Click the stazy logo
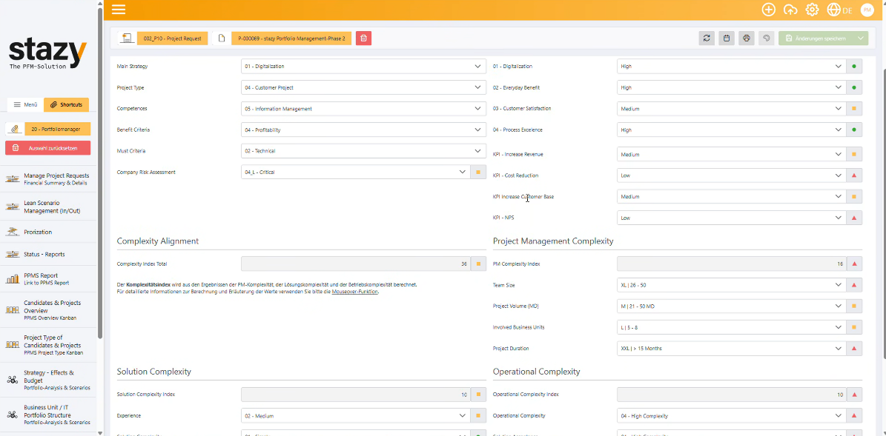 (48, 53)
